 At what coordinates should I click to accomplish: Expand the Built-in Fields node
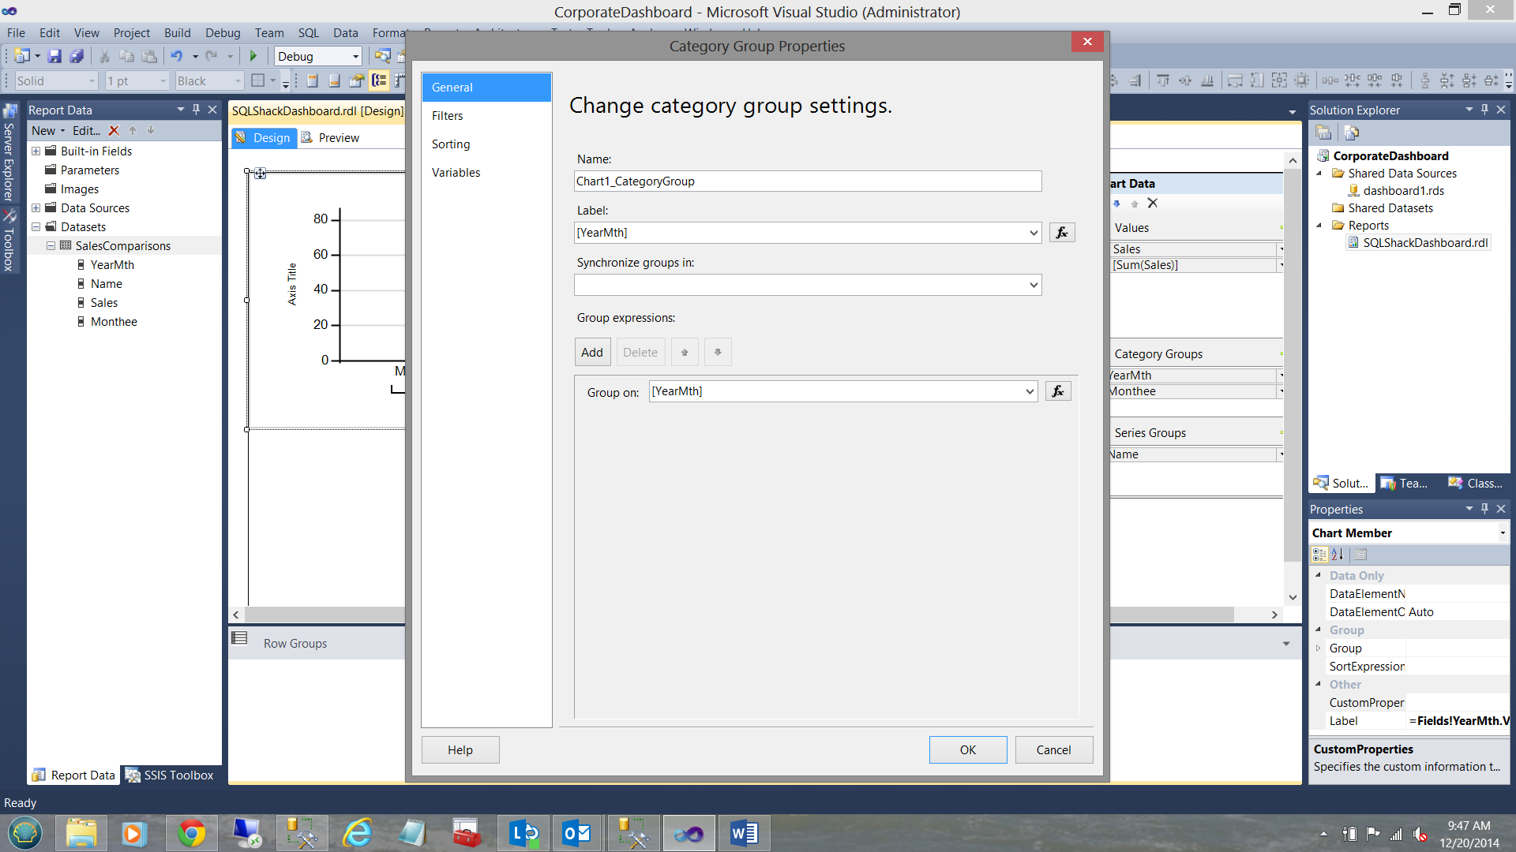36,151
